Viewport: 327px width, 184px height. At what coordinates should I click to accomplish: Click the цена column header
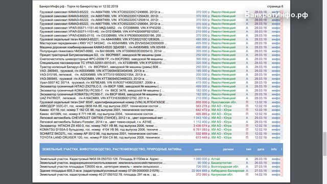pyautogui.click(x=198, y=149)
